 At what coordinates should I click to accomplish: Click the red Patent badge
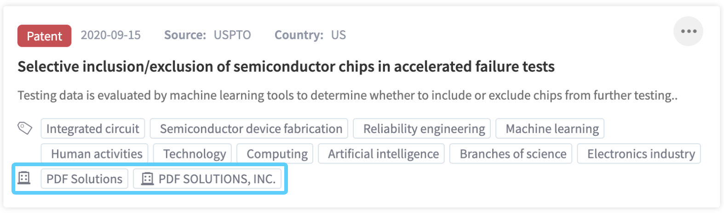44,36
